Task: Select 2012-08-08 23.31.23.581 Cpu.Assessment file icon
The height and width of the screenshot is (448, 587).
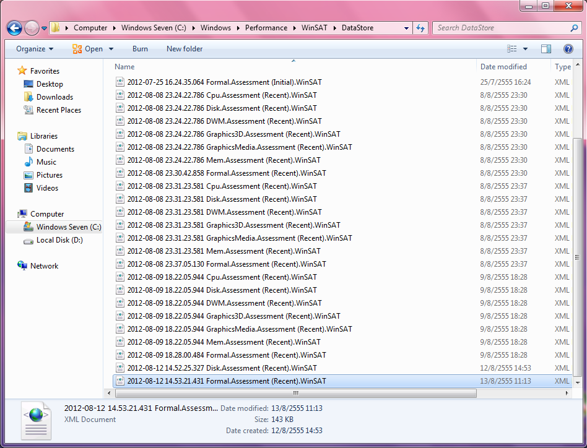Action: tap(120, 186)
